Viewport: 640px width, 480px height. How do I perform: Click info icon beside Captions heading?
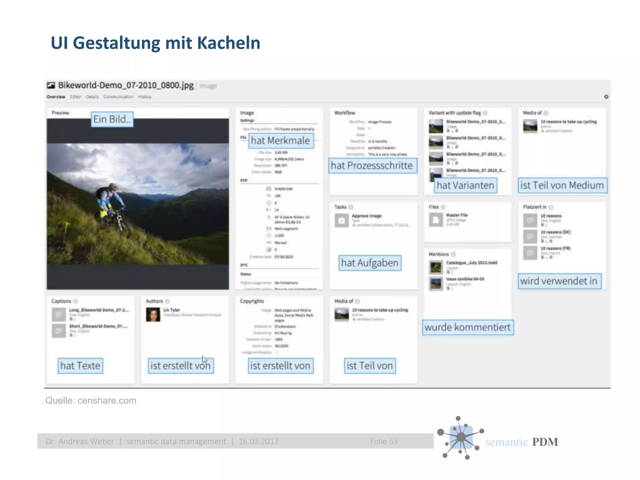[75, 301]
